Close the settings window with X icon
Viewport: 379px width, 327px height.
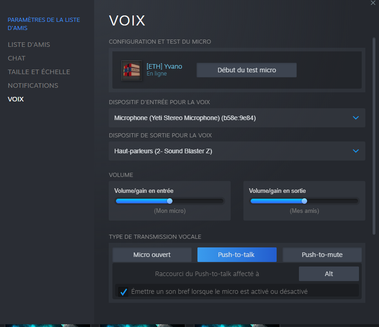[x=373, y=3]
